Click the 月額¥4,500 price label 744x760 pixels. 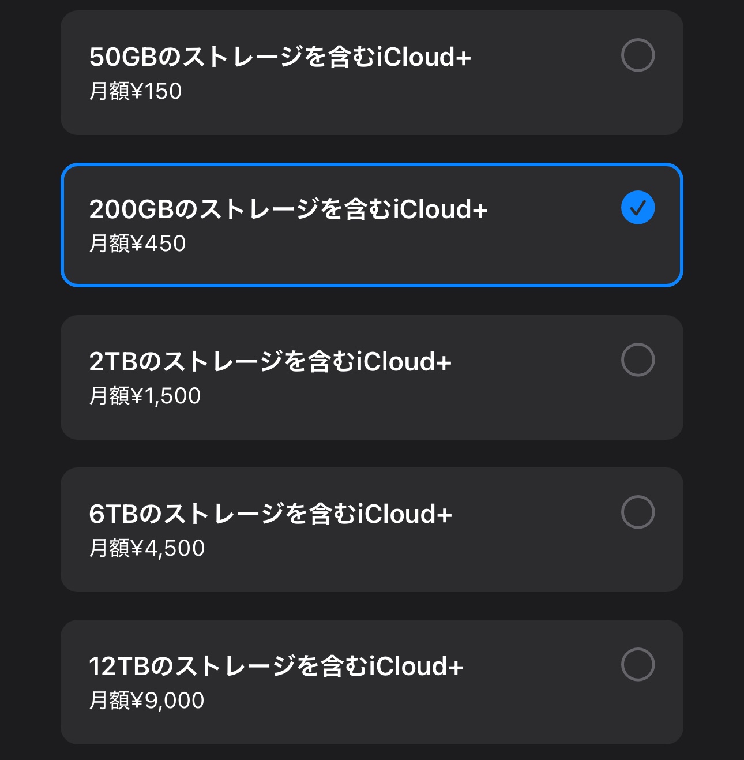[147, 548]
